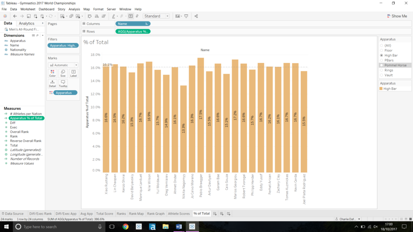Add a new dashboard from the tab bar
This screenshot has width=413, height=232.
[222, 213]
